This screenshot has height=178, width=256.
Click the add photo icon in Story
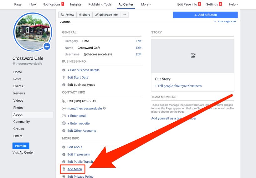coord(193,55)
